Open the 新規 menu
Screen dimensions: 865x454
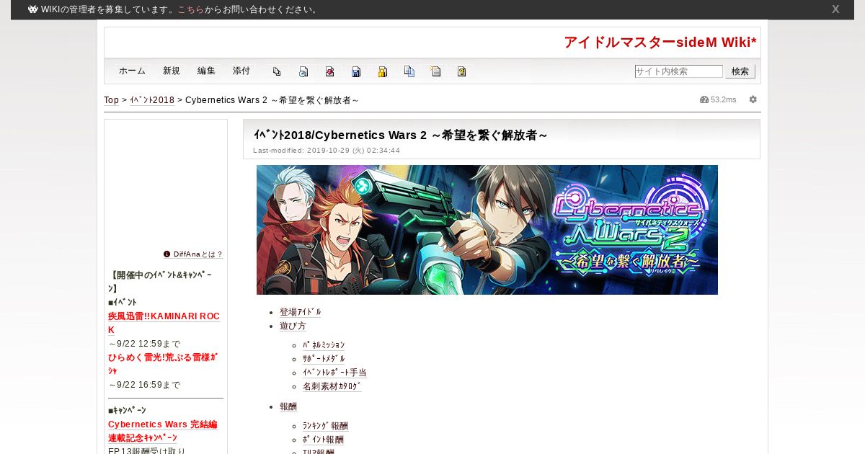tap(172, 71)
